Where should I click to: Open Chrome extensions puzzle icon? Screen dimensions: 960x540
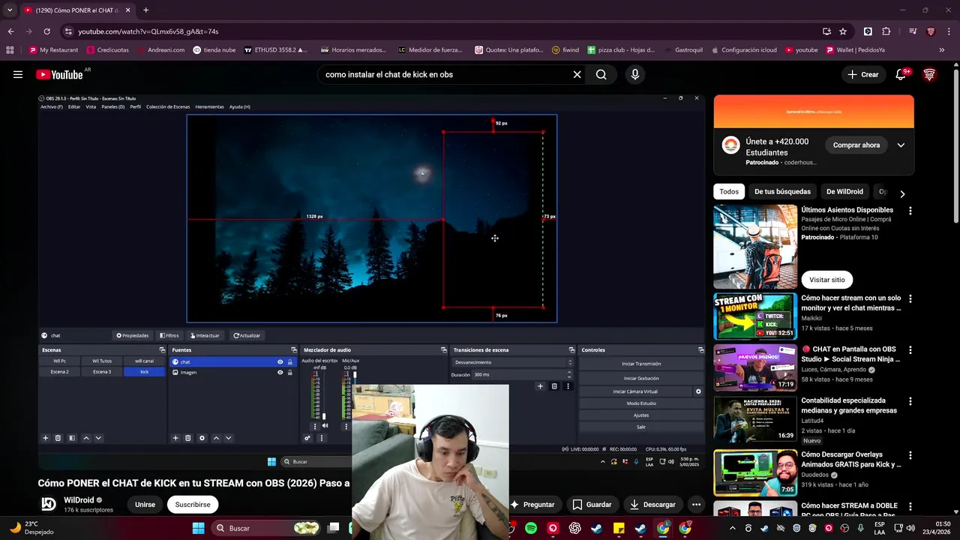pyautogui.click(x=886, y=31)
